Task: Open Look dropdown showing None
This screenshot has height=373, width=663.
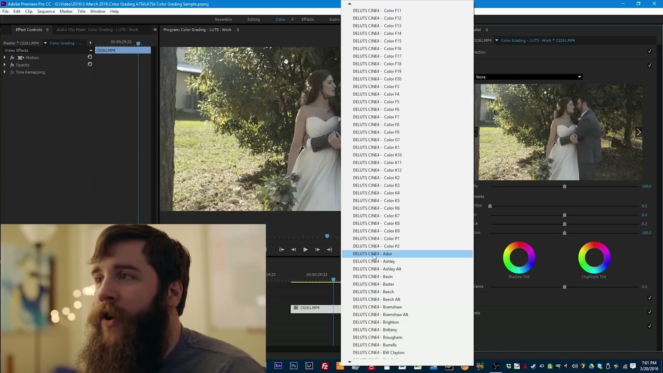Action: (528, 77)
